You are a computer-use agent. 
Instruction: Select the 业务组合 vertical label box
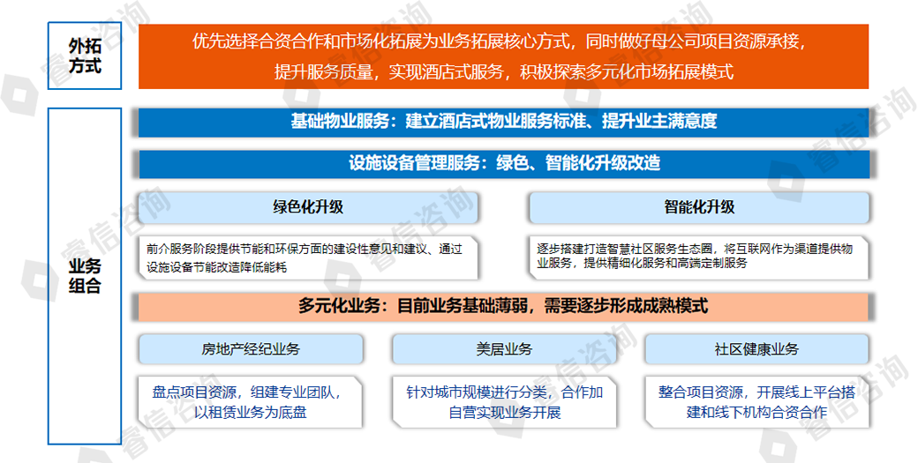(85, 275)
